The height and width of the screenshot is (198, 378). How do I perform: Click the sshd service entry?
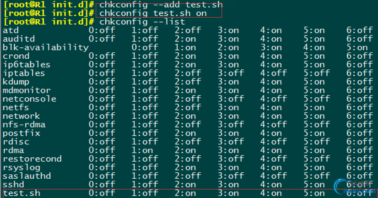tap(13, 185)
